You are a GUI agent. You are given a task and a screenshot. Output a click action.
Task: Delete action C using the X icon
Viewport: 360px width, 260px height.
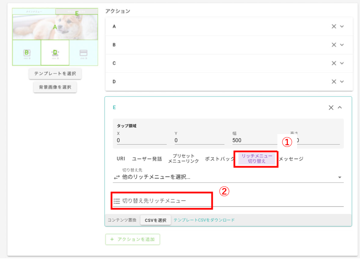point(334,63)
